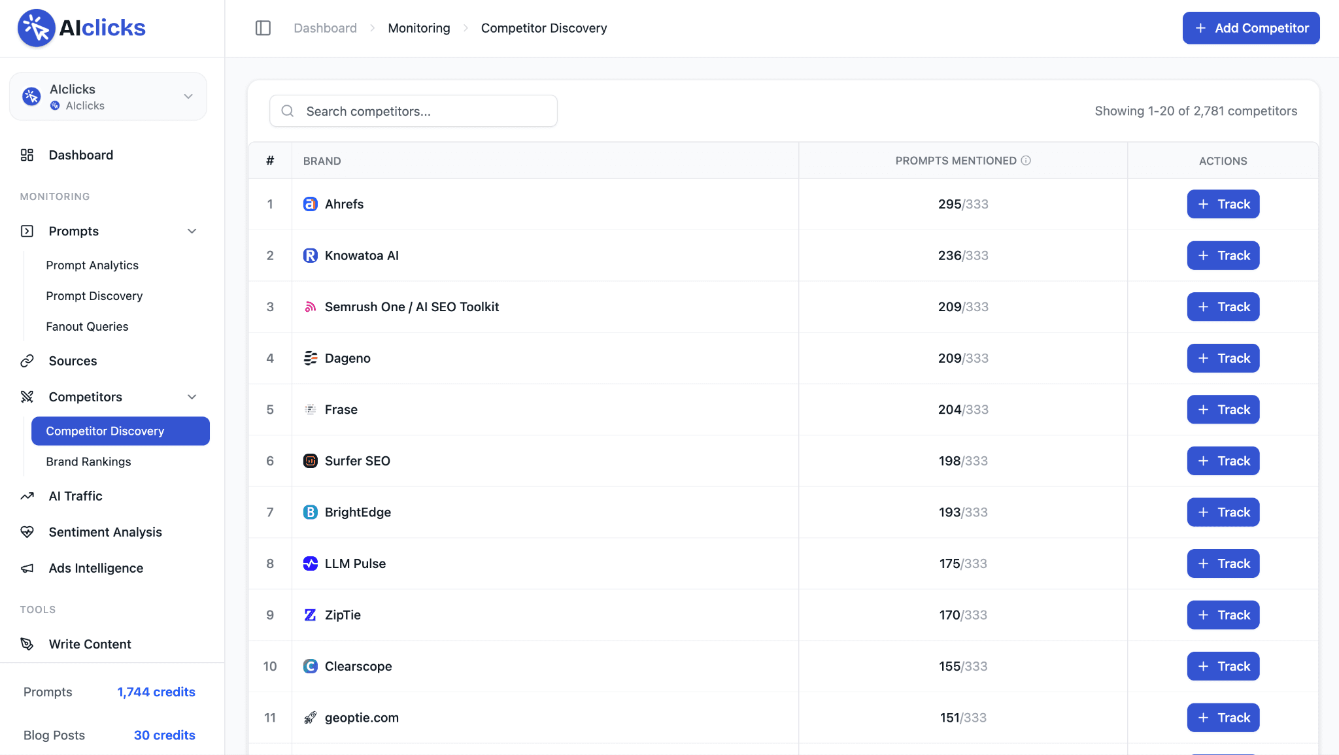
Task: Click the Add Competitor button
Action: (1251, 28)
